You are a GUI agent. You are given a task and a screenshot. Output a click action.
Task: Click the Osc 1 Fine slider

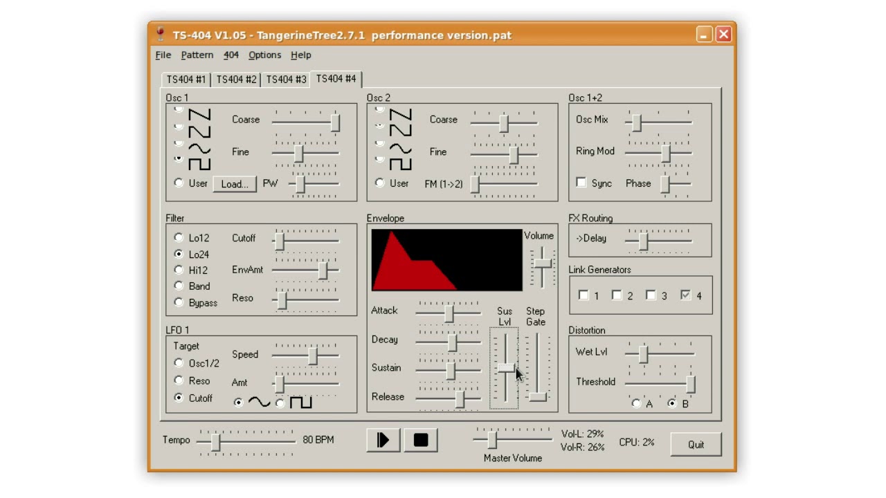[306, 154]
